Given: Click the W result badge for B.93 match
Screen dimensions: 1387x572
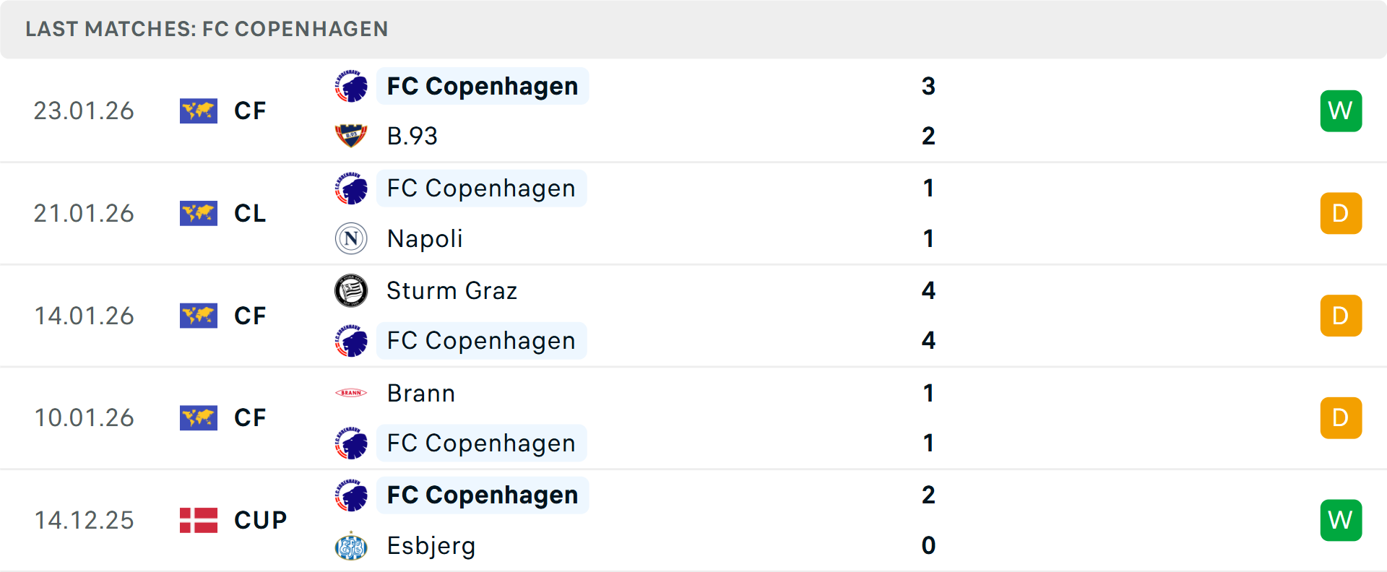Looking at the screenshot, I should (x=1341, y=110).
